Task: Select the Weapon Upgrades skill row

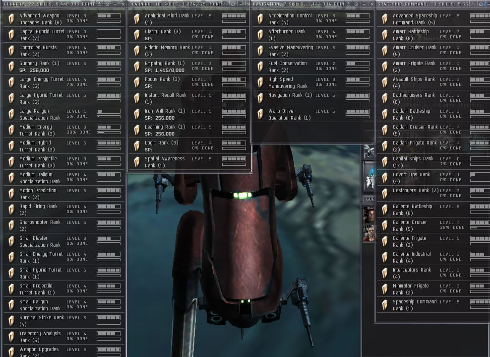Action: coord(64,351)
